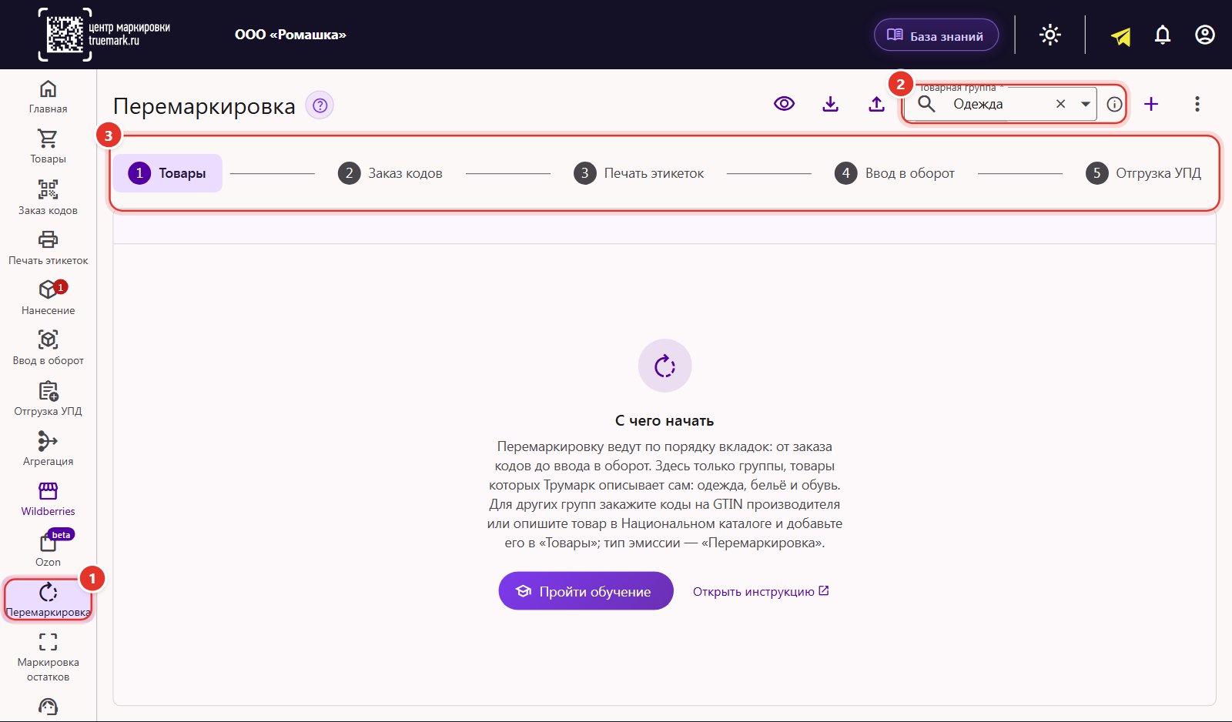Click the Telegram paper plane icon

coord(1120,36)
